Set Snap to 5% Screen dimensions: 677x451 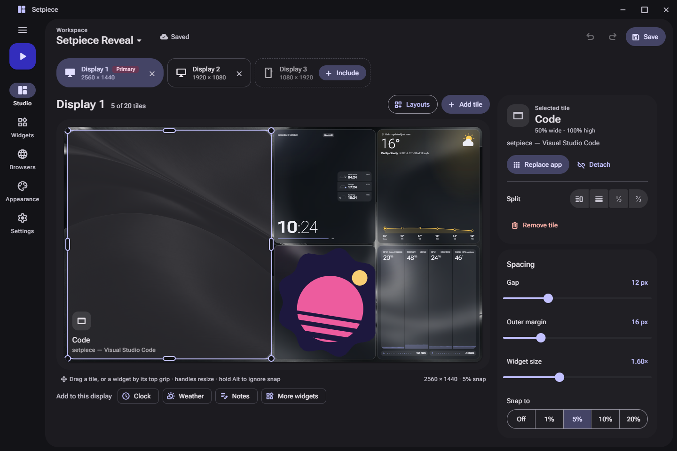click(577, 419)
